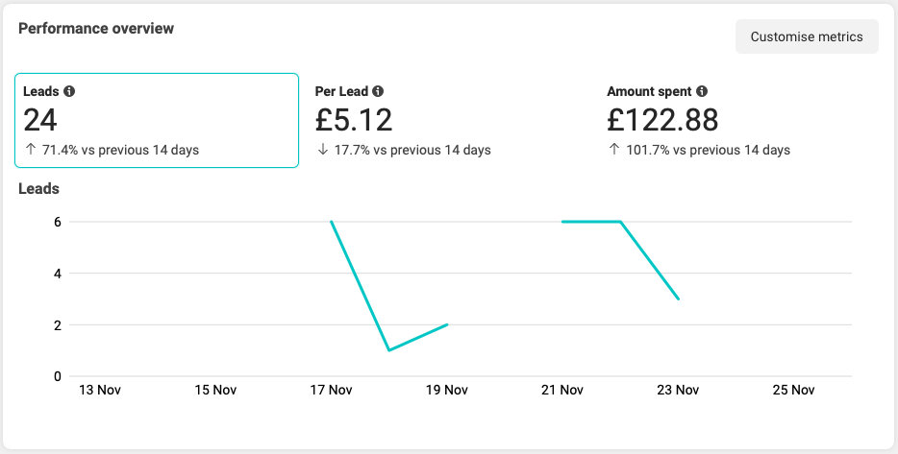Switch to the Amount spent metric card
Viewport: 898px width, 454px height.
(x=740, y=120)
